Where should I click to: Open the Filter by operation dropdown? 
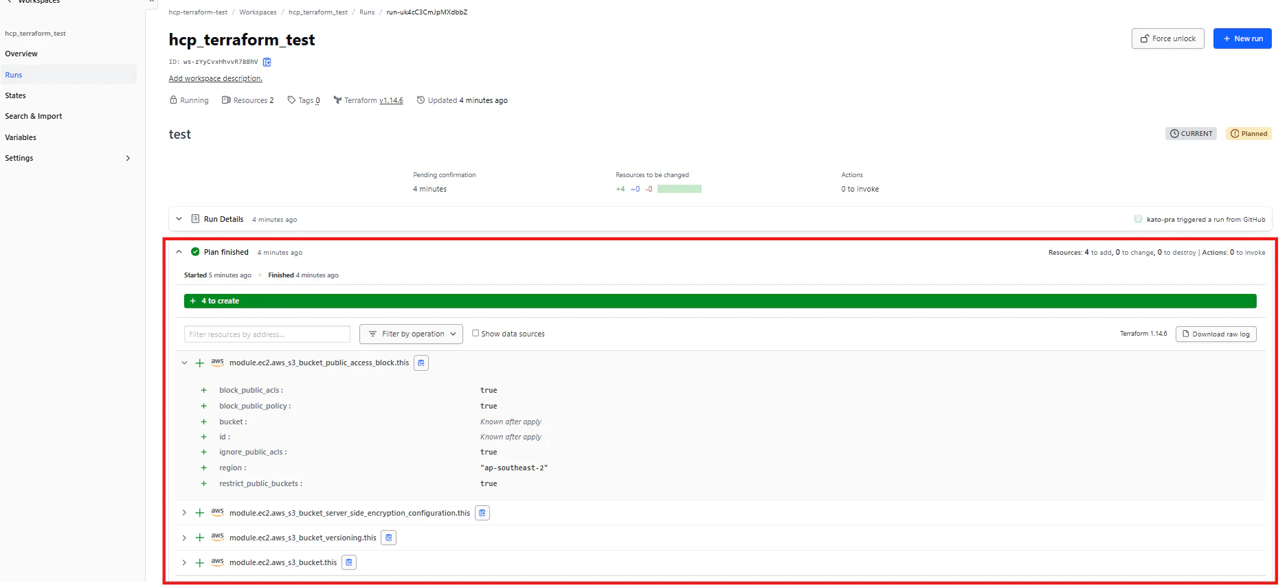(411, 334)
